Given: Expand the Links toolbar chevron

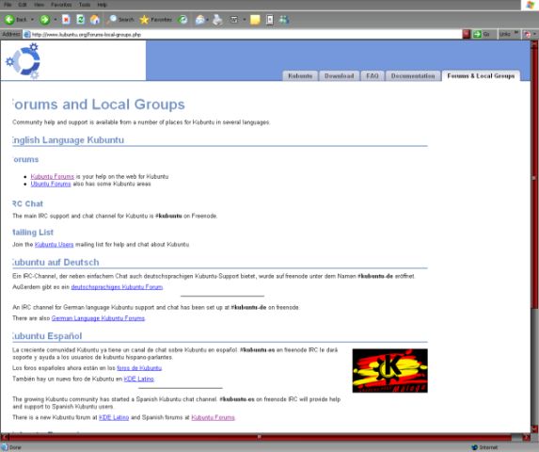Looking at the screenshot, I should pyautogui.click(x=516, y=33).
